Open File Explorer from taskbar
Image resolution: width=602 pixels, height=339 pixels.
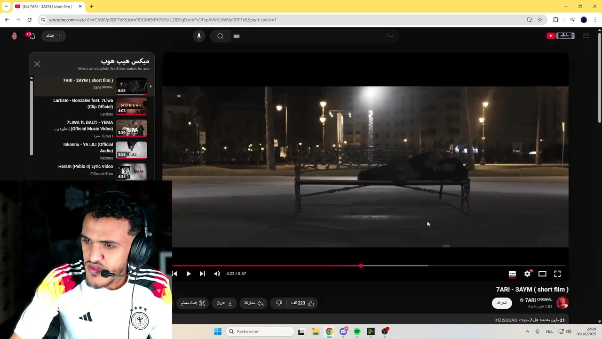[316, 331]
